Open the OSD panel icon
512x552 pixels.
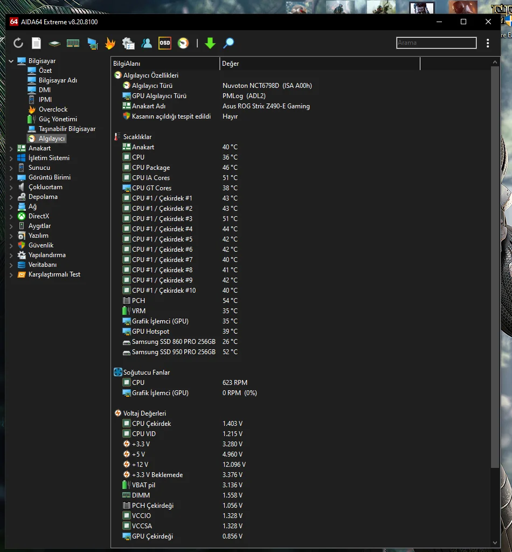(x=165, y=43)
